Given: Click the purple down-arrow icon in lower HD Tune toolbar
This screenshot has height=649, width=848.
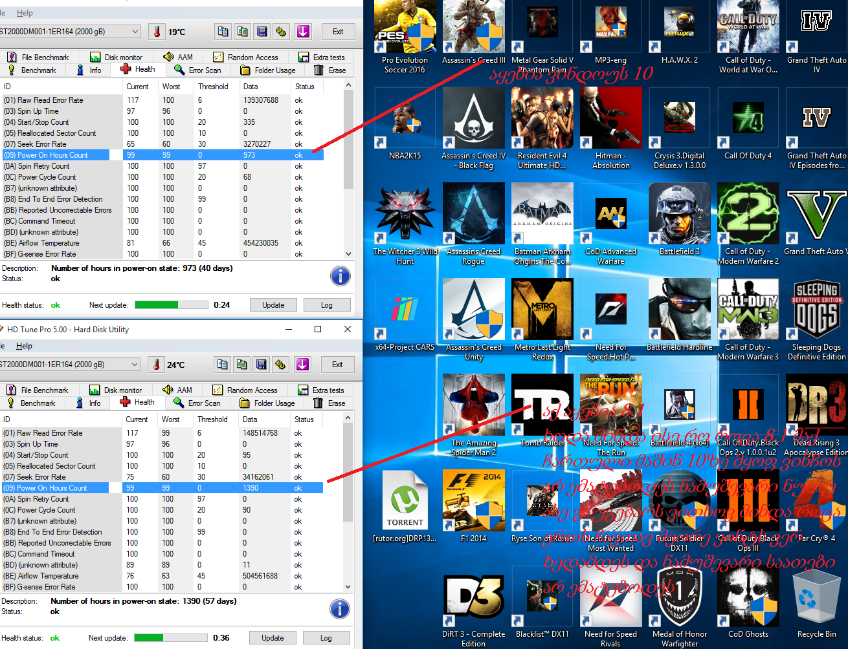Looking at the screenshot, I should point(302,365).
